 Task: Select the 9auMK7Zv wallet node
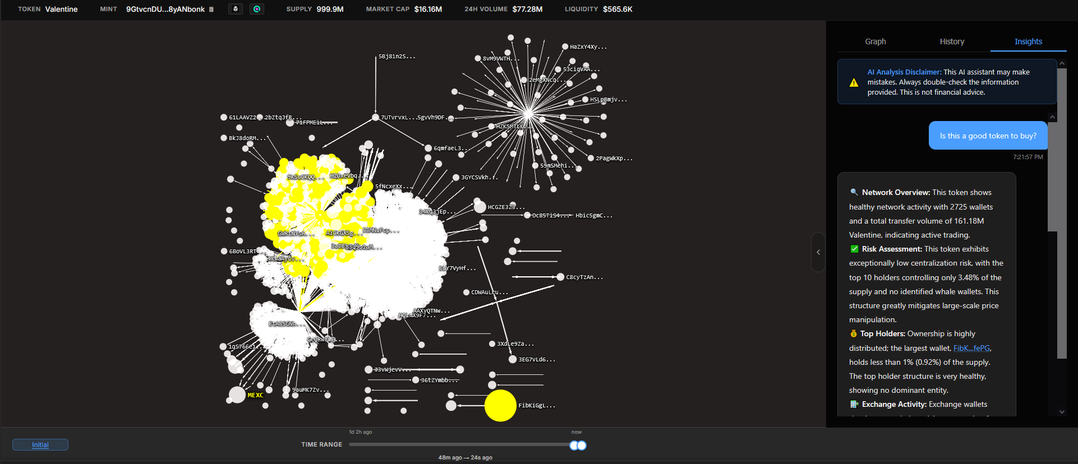tap(287, 389)
